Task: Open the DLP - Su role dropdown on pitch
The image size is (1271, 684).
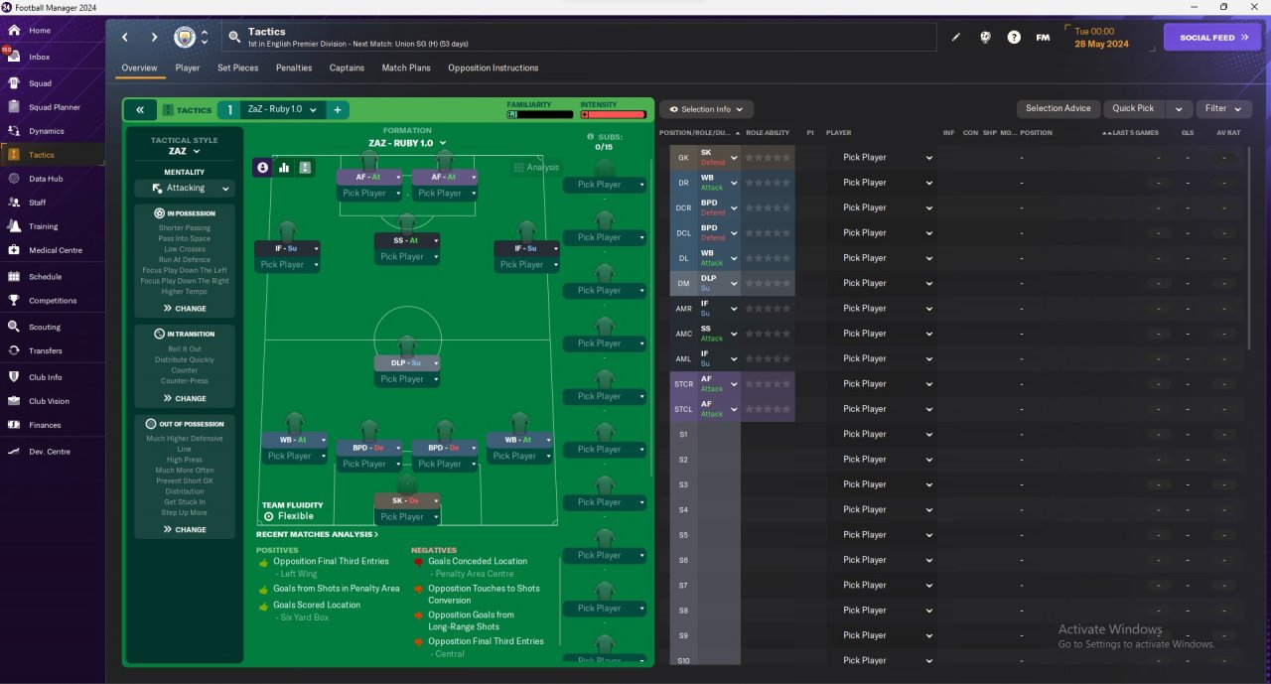Action: pos(407,363)
